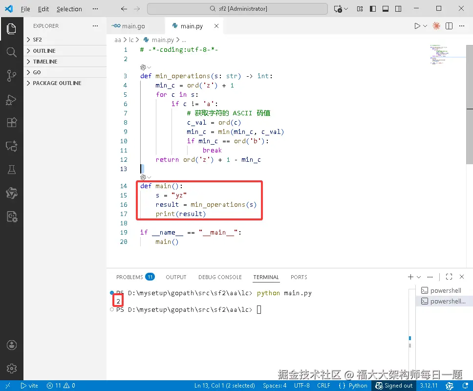The height and width of the screenshot is (391, 473).
Task: Switch to the DEBUG CONSOLE tab
Action: click(x=220, y=277)
